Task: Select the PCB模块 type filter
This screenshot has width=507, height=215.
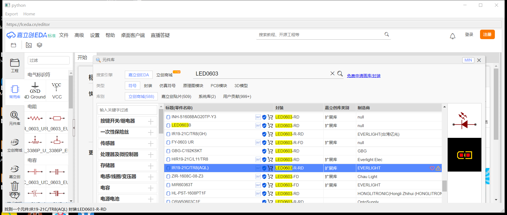Action: coord(219,86)
